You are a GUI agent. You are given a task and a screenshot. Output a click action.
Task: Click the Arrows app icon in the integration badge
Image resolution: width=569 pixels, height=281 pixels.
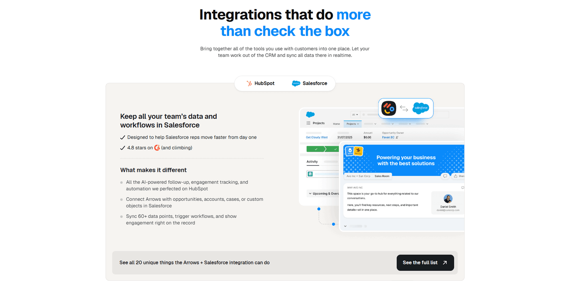click(388, 108)
